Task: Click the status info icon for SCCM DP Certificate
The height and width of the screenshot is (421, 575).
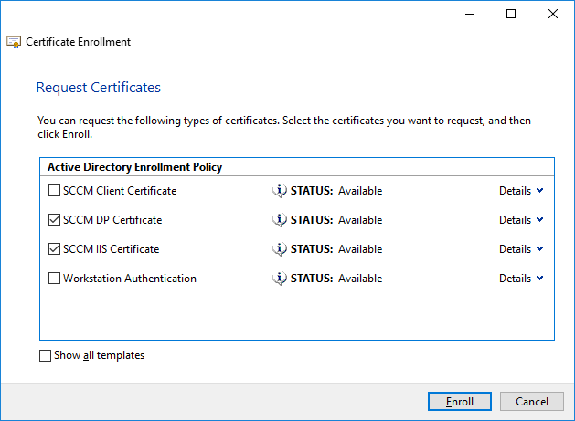Action: click(280, 220)
